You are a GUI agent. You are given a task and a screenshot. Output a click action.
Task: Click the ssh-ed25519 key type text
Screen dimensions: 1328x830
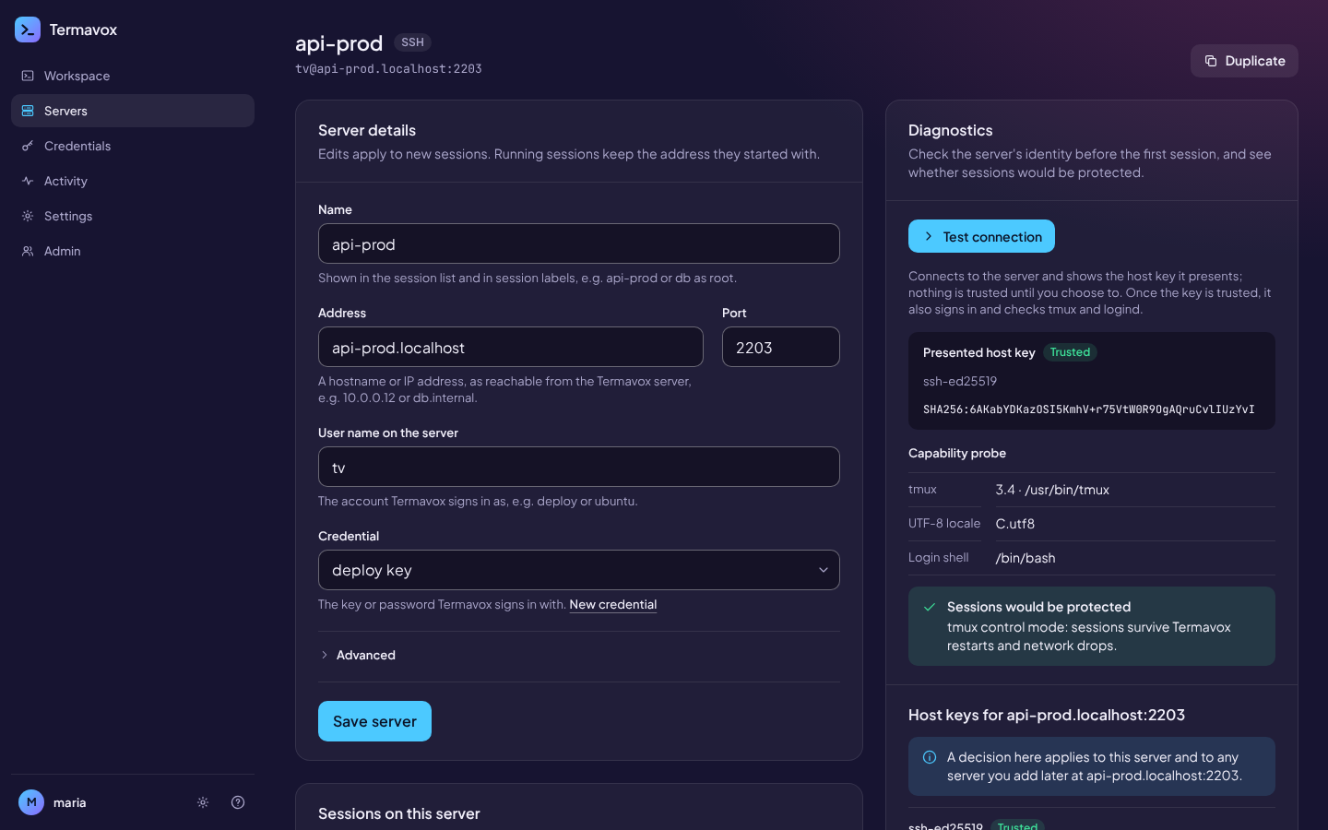960,381
